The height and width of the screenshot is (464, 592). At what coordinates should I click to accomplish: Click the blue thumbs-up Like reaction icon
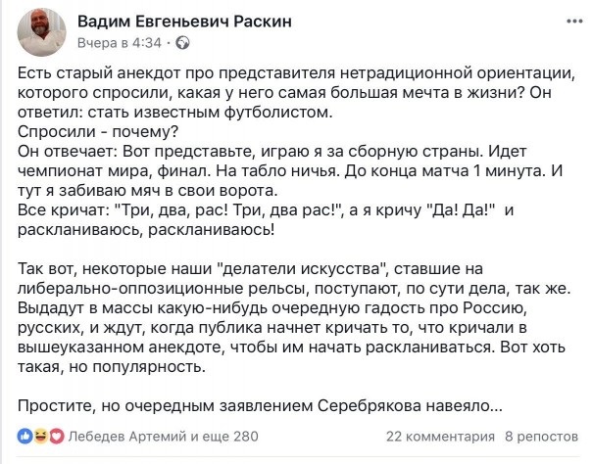(25, 435)
